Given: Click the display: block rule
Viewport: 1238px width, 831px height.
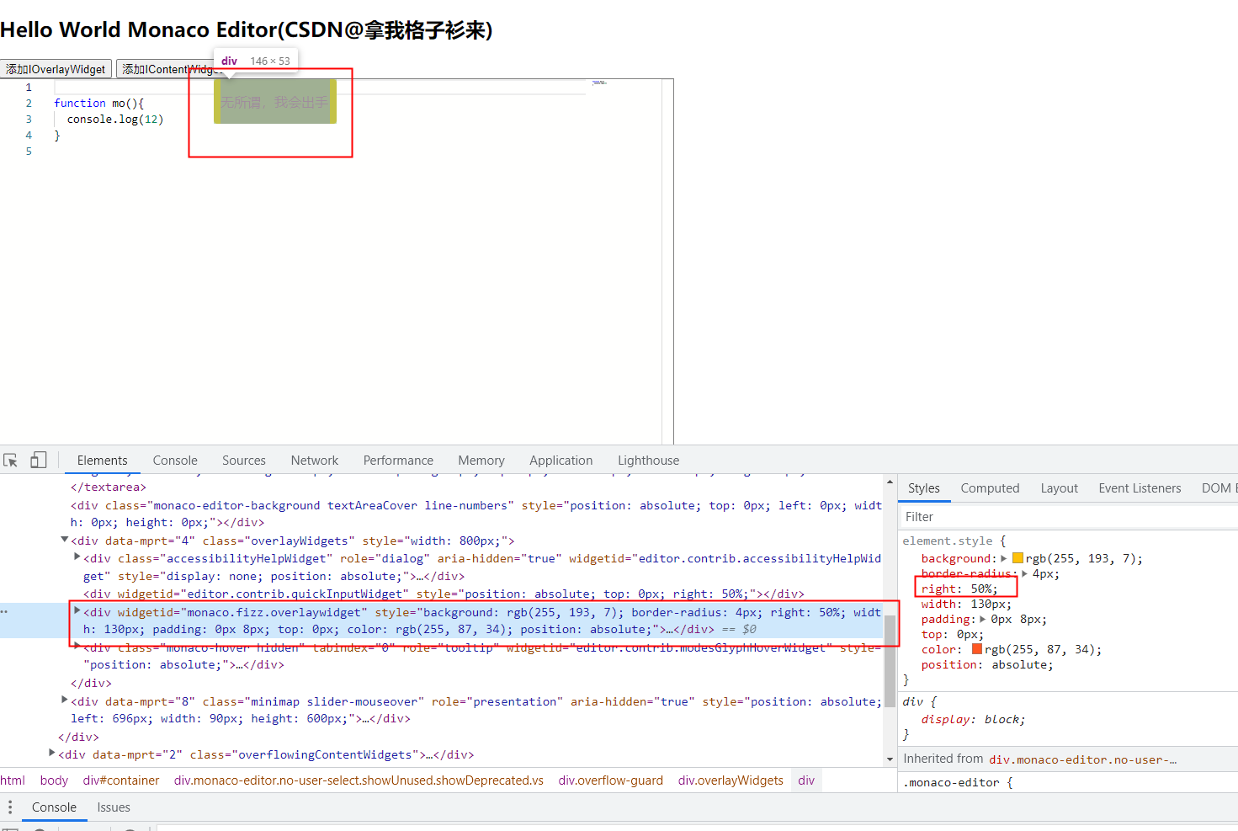Looking at the screenshot, I should [x=973, y=719].
